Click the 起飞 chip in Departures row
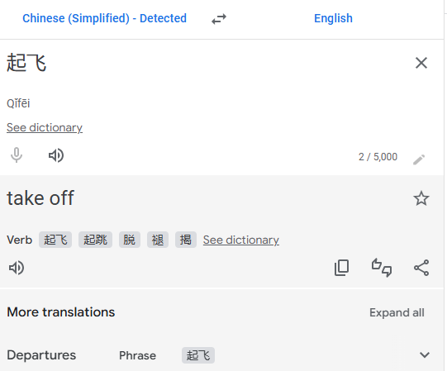 click(198, 355)
